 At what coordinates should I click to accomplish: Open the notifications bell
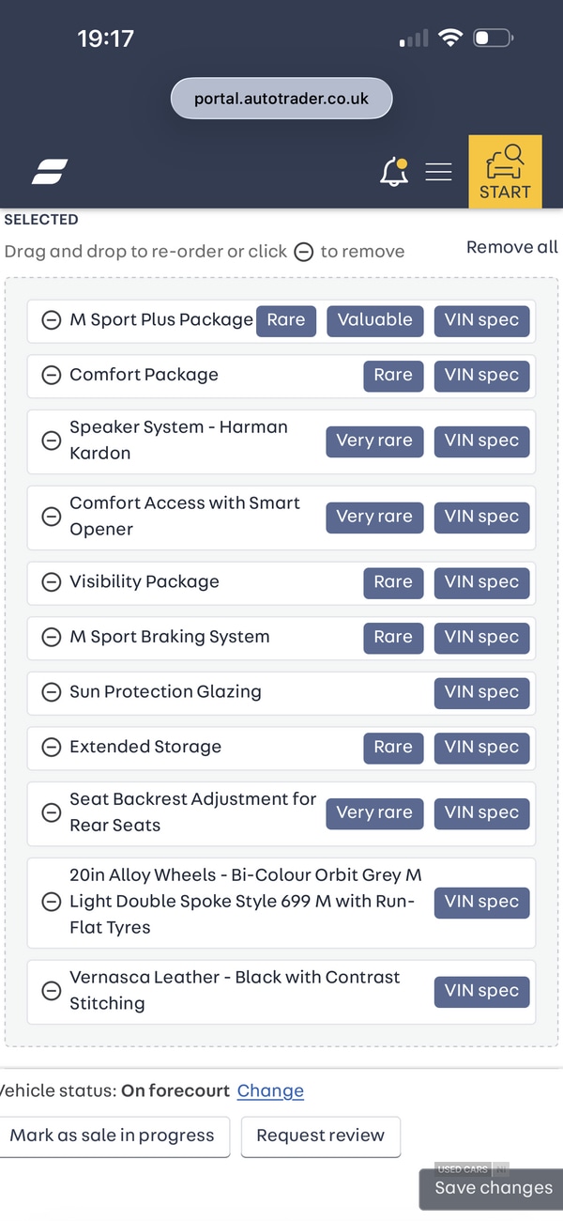coord(394,172)
